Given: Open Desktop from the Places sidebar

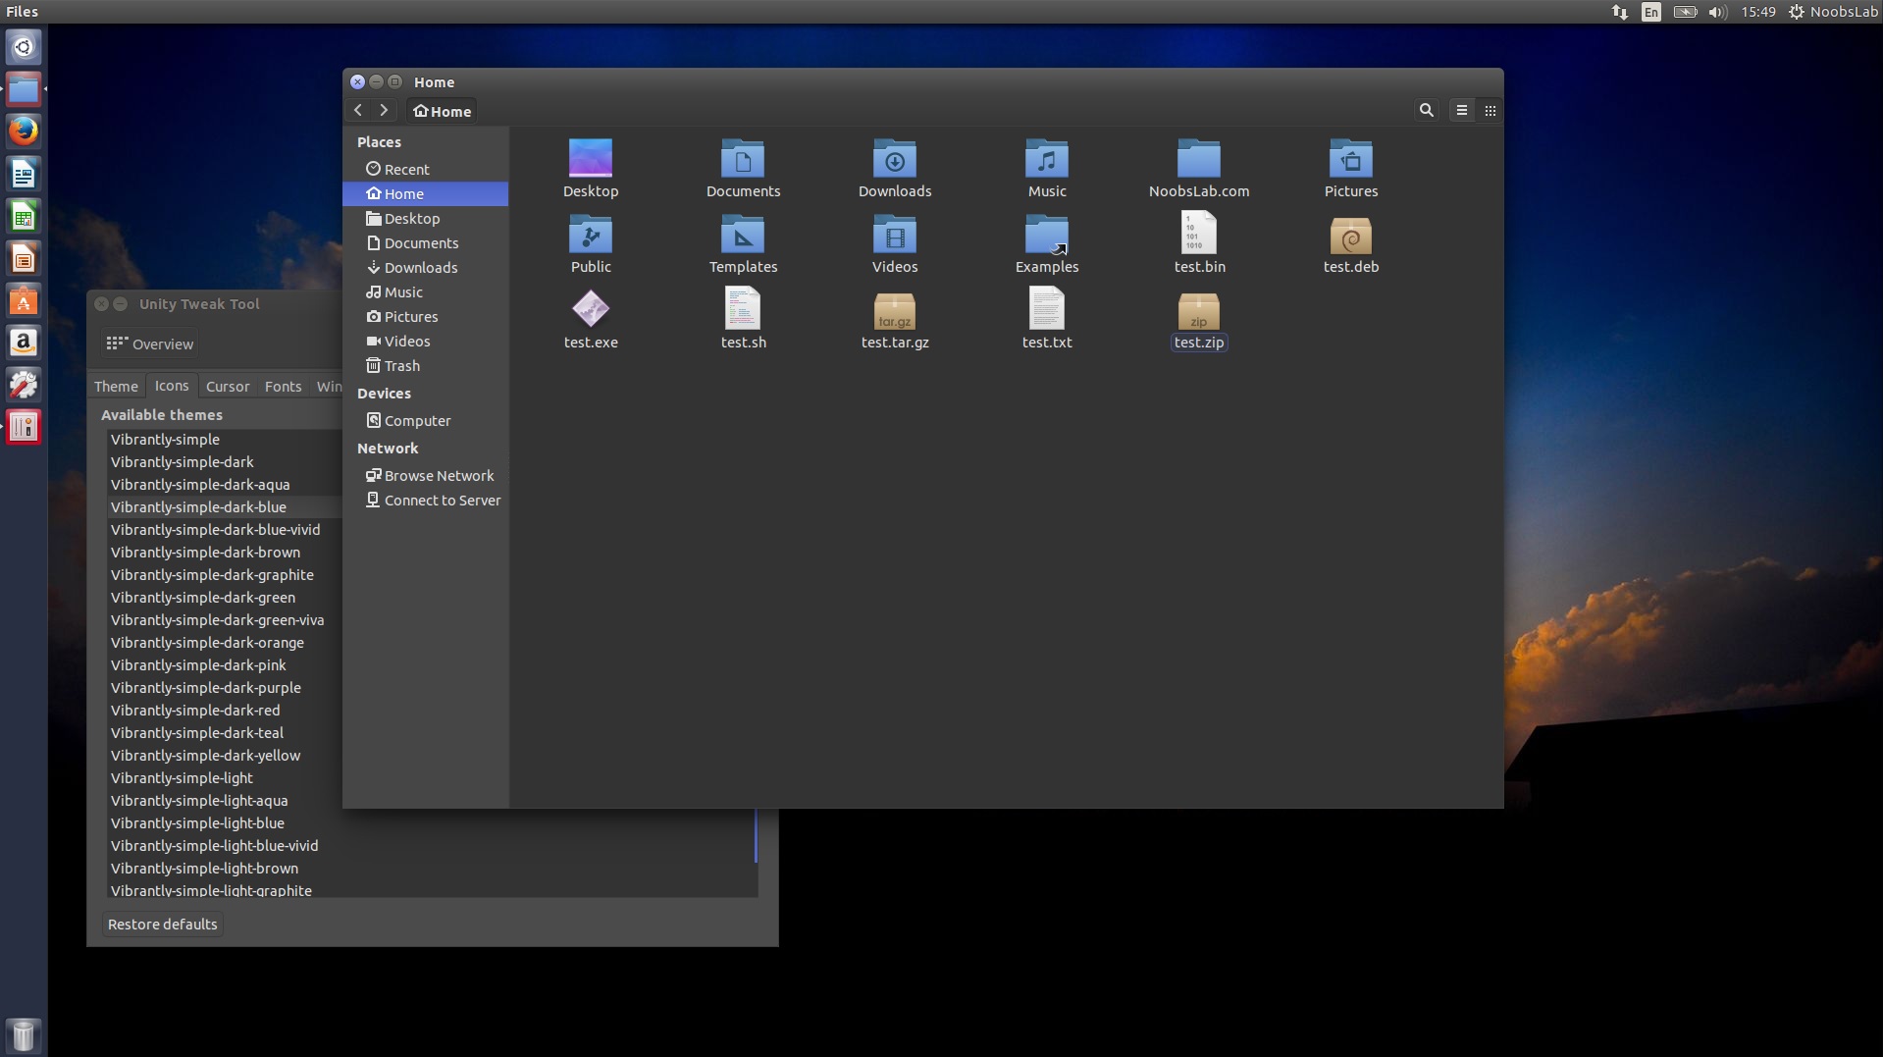Looking at the screenshot, I should [x=426, y=219].
